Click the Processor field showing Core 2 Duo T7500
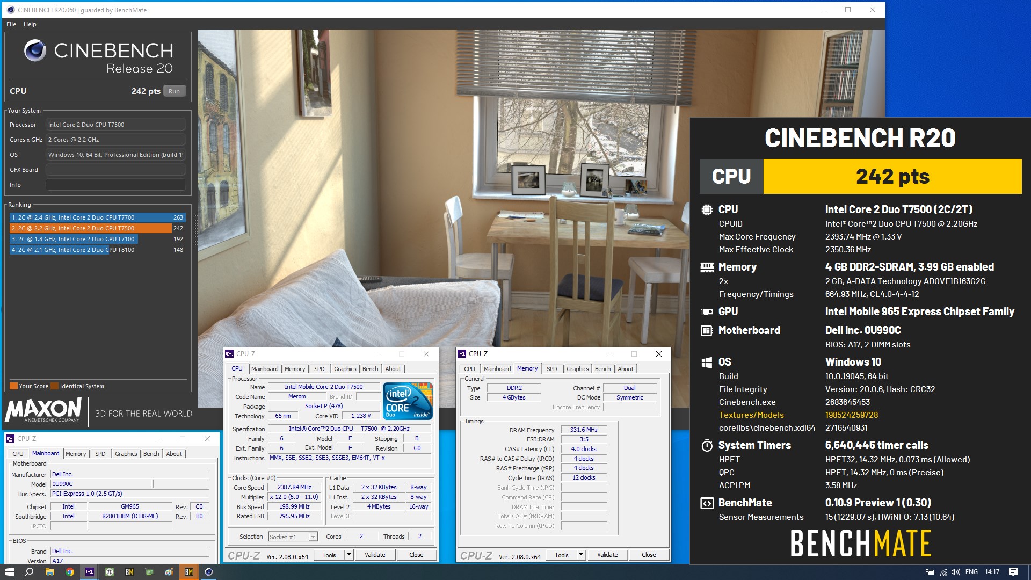The height and width of the screenshot is (580, 1031). (115, 125)
